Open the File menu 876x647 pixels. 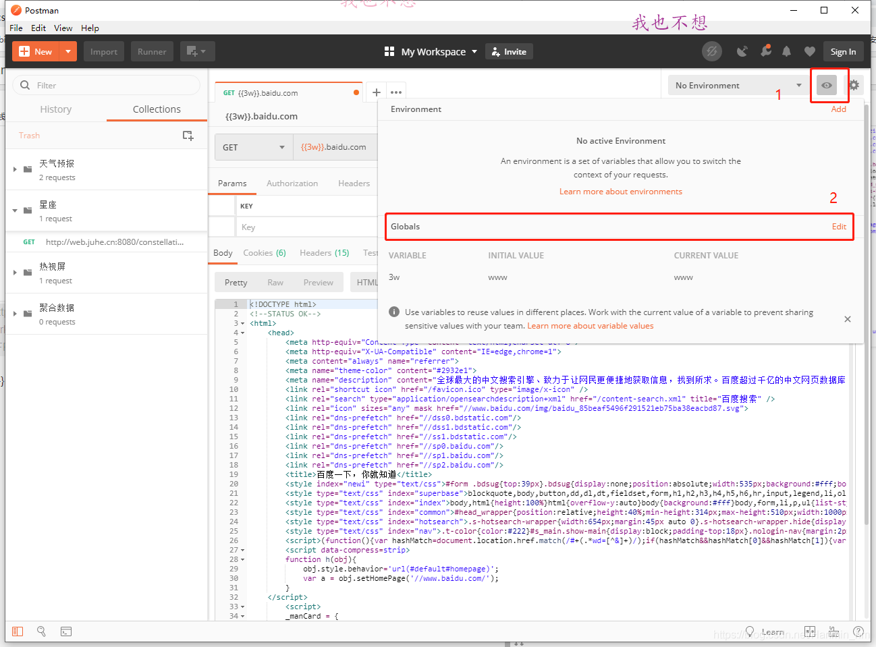[x=16, y=28]
